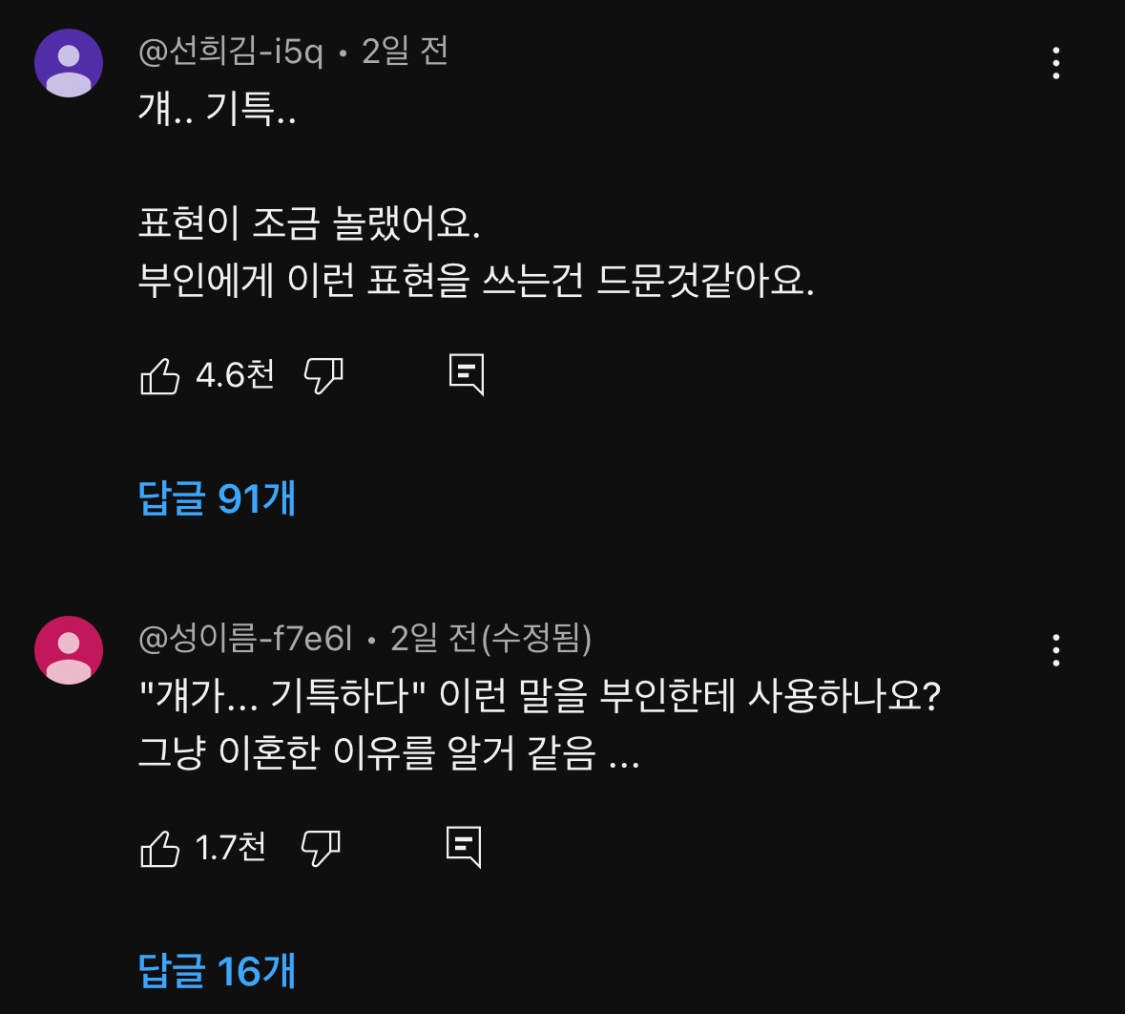Expand the 16 replies under the second comment
Viewport: 1125px width, 1014px height.
(218, 974)
